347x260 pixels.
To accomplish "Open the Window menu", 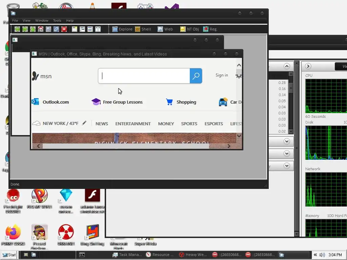I will click(42, 21).
